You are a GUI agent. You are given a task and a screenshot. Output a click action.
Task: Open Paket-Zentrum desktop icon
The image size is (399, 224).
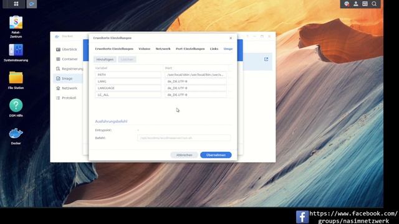16,27
